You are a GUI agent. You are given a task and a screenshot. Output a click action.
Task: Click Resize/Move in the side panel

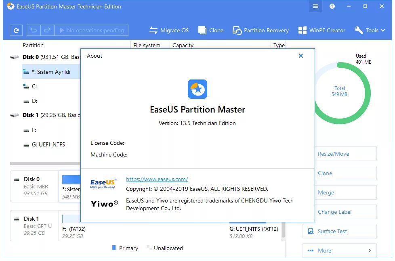(x=346, y=154)
